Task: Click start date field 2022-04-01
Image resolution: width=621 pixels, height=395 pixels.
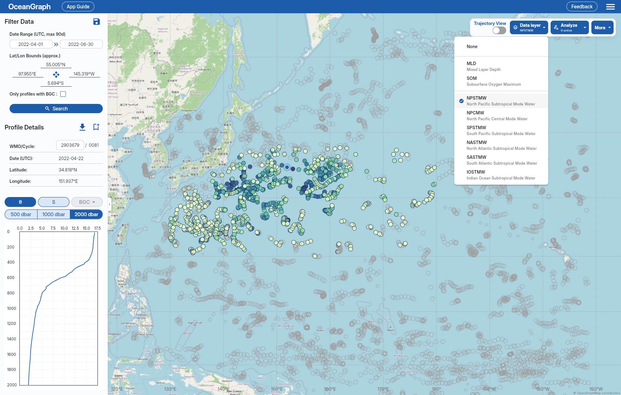Action: pyautogui.click(x=31, y=44)
